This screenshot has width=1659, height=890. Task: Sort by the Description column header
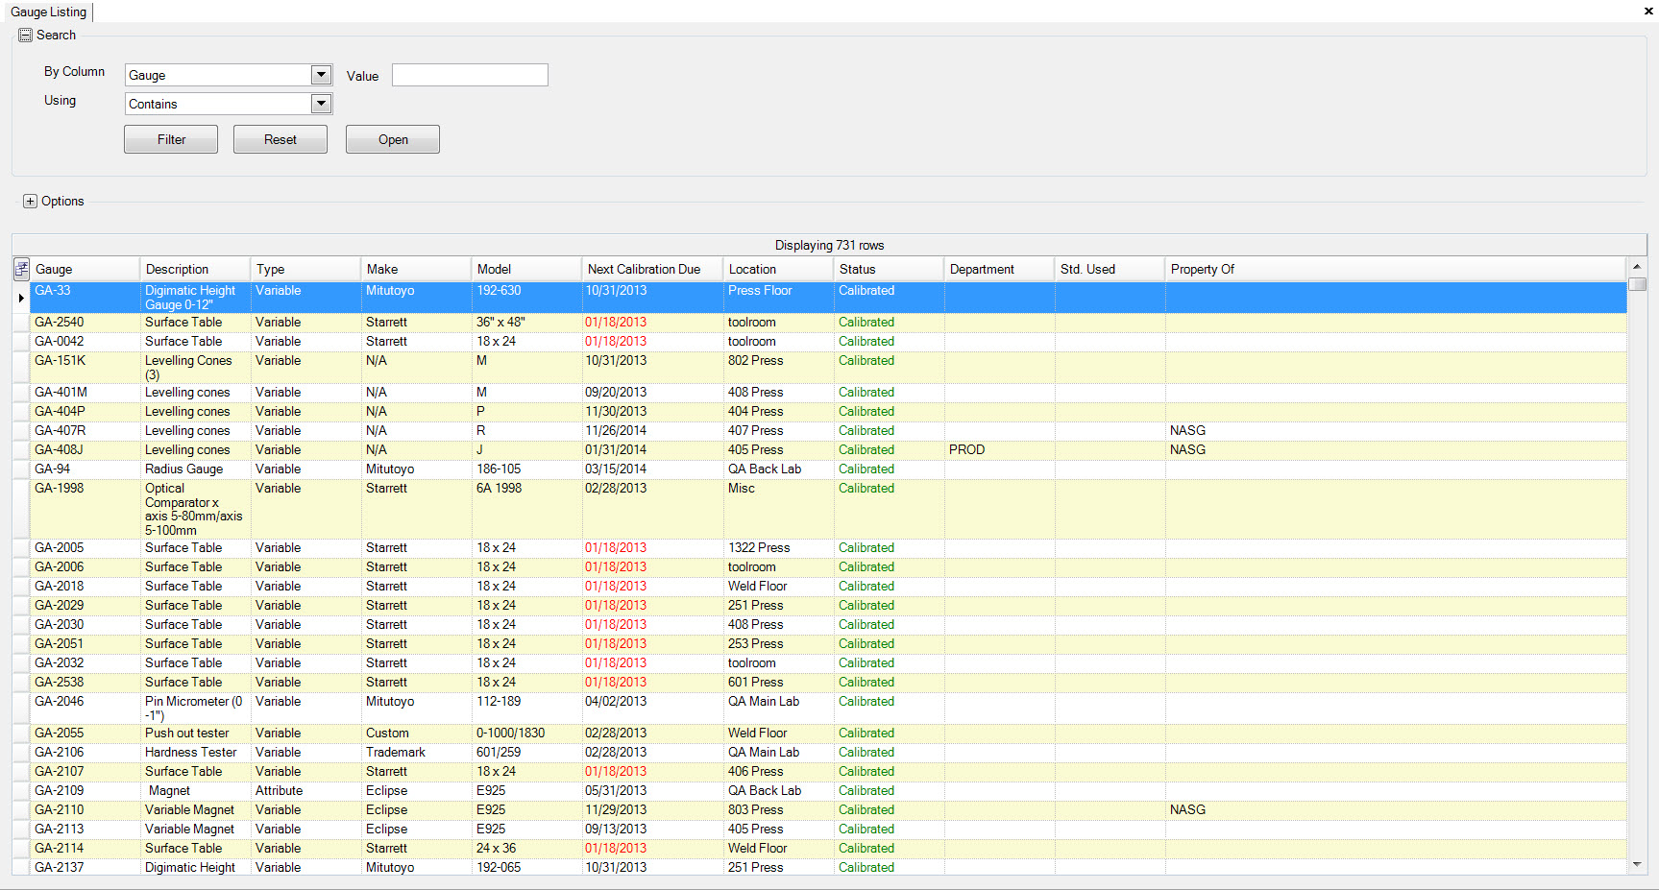coord(196,269)
